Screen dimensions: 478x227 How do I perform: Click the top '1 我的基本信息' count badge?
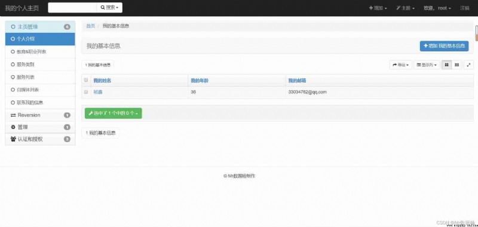point(98,65)
